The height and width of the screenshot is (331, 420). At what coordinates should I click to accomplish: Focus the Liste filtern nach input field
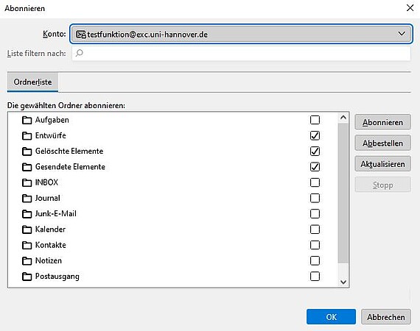click(241, 53)
